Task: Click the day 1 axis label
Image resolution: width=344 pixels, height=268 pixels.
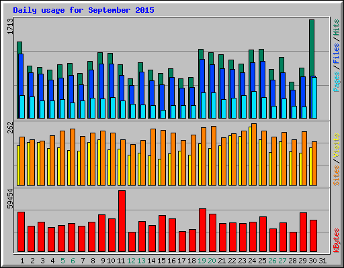Action: (22, 261)
